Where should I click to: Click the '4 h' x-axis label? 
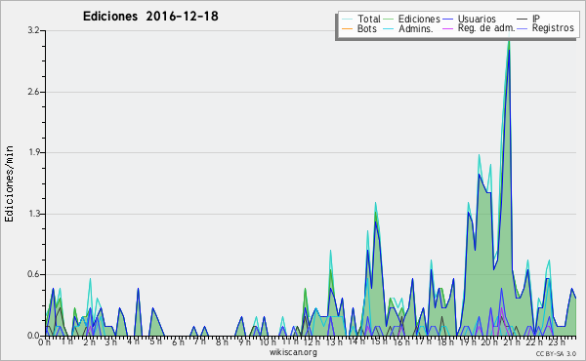tap(133, 341)
